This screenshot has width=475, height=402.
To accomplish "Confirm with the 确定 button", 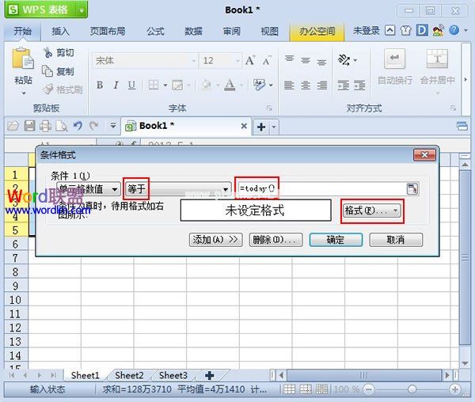I will (336, 240).
